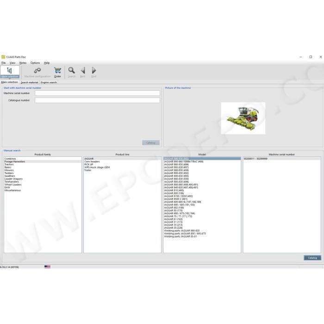Viewport: 324px width, 324px height.
Task: Select the highlighted first JAGUAR model row
Action: pos(202,159)
